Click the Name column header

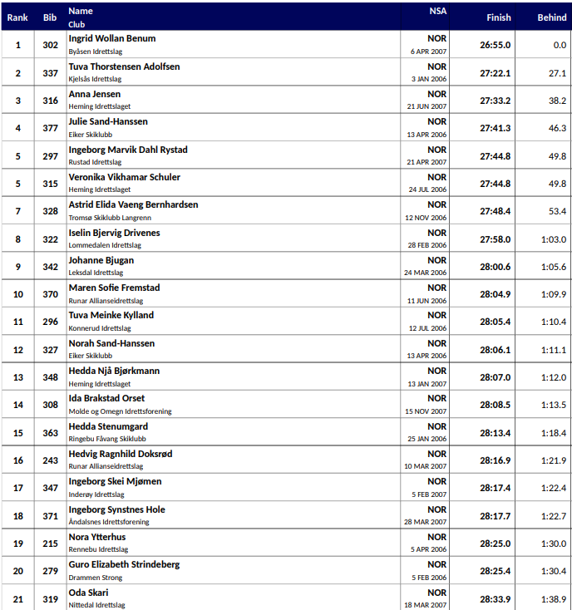(x=81, y=11)
